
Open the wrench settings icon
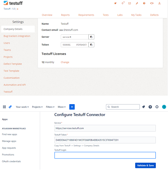[137, 3]
